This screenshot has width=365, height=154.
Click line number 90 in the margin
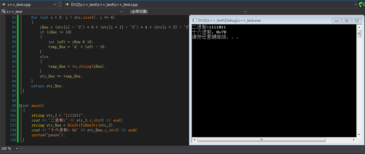coord(14,62)
